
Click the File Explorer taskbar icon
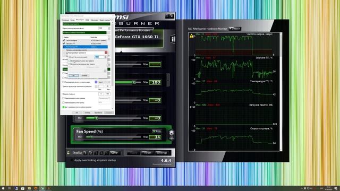pos(29,188)
